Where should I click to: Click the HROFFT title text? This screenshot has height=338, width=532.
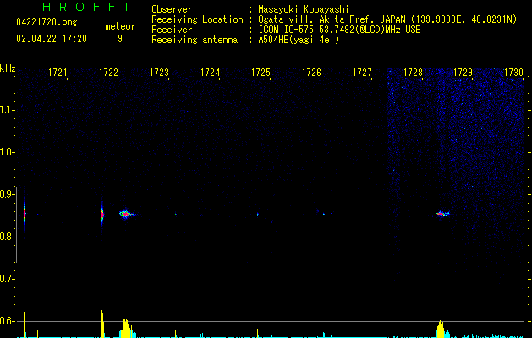tap(87, 7)
